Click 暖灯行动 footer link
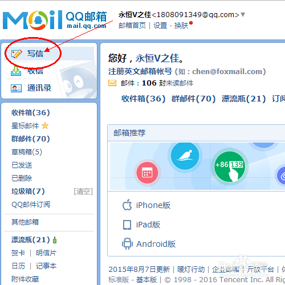The image size is (285, 285). pos(191,269)
